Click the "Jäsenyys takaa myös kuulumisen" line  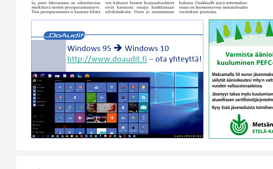click(242, 94)
